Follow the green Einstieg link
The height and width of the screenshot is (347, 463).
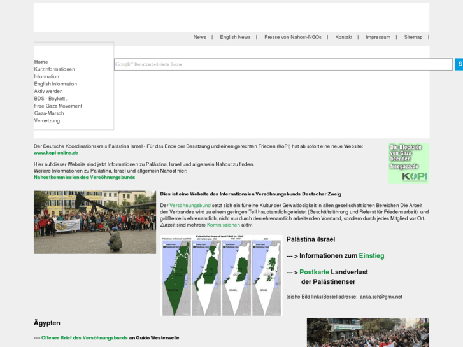(x=371, y=255)
